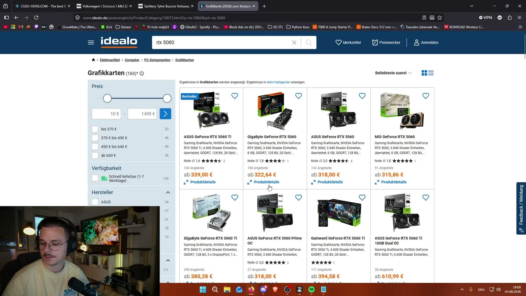Image resolution: width=526 pixels, height=296 pixels.
Task: Select the Grafikkarte (2026) tab
Action: (x=228, y=6)
